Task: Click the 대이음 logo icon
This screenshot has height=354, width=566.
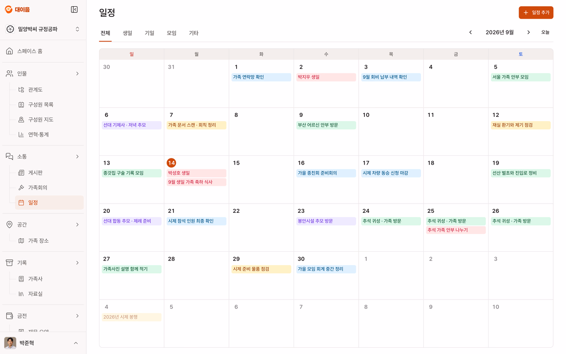Action: [x=8, y=10]
